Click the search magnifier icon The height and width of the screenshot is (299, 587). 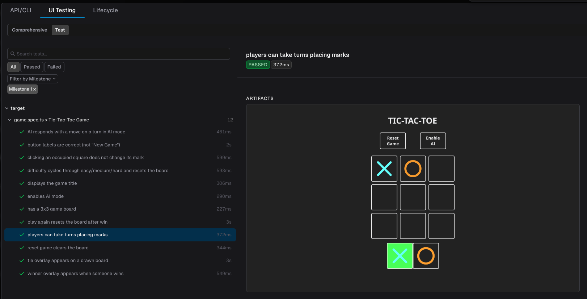click(x=13, y=54)
